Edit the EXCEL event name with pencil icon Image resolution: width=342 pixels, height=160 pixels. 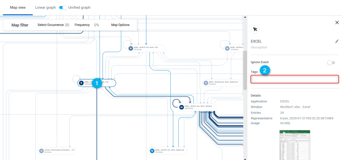337,41
